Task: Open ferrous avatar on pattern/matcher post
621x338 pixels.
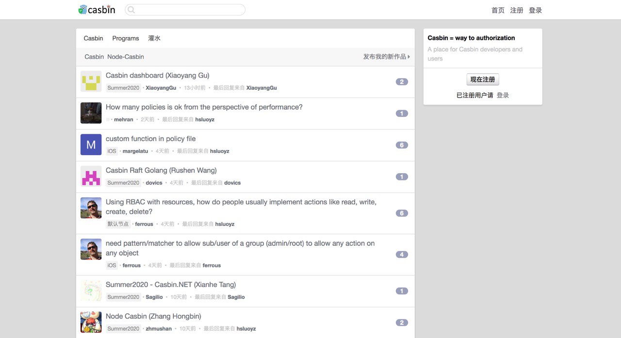Action: pyautogui.click(x=91, y=249)
